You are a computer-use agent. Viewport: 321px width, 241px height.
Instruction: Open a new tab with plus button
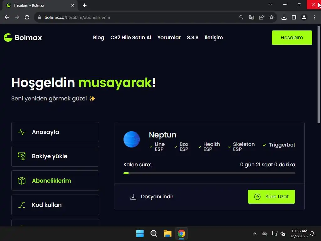click(x=85, y=5)
